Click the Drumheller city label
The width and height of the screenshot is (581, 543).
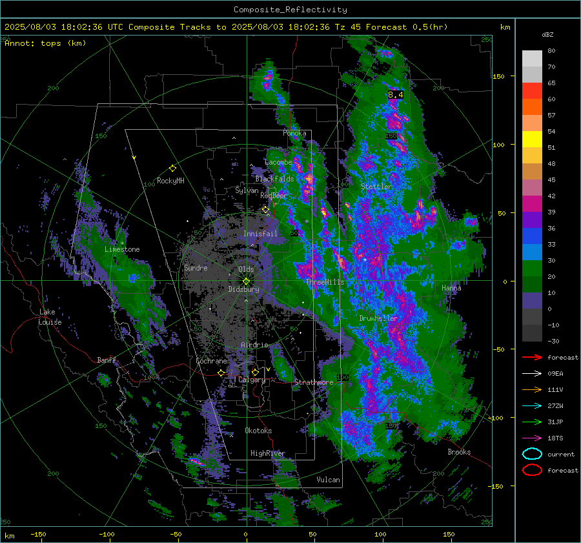point(378,318)
